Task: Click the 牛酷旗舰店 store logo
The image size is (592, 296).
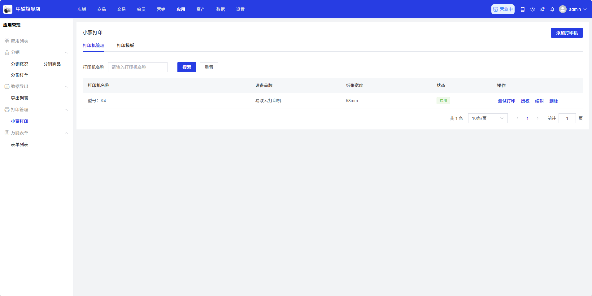Action: point(8,9)
